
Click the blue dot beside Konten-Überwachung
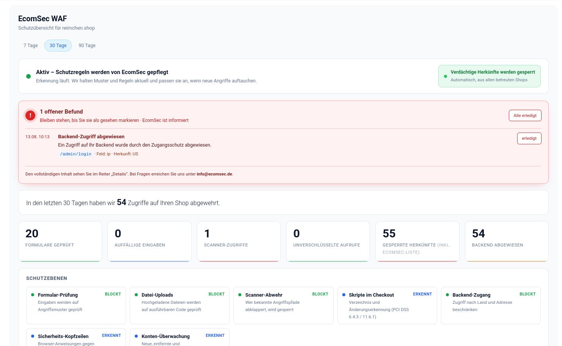(136, 336)
